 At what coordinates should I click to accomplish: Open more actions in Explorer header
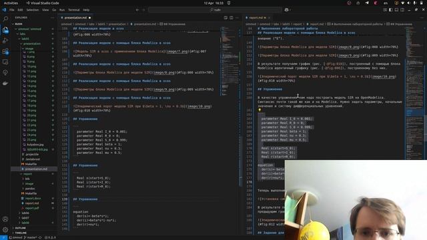[x=52, y=18]
